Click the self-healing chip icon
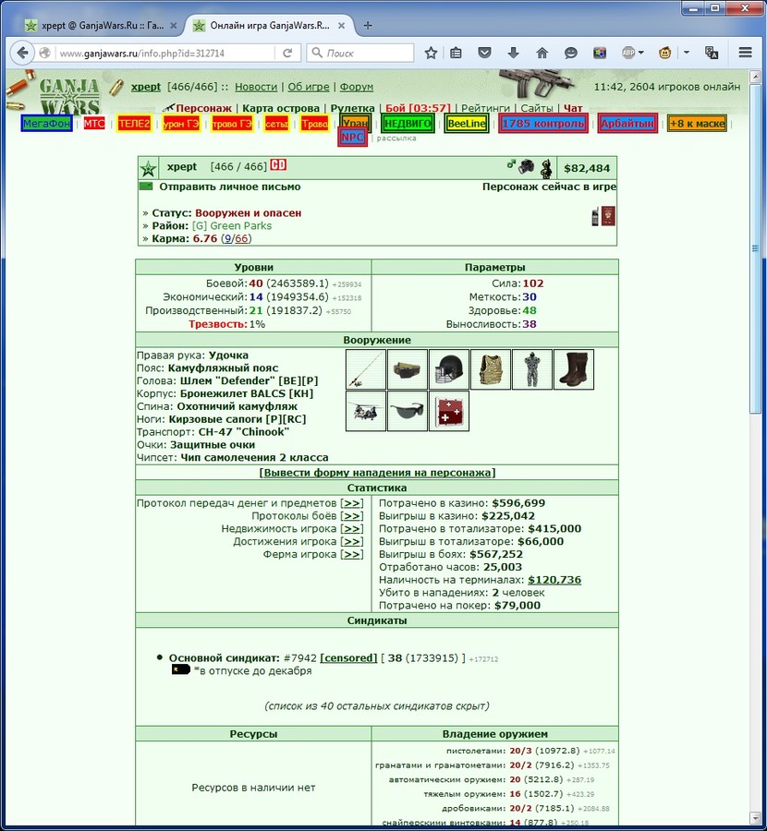 click(449, 411)
